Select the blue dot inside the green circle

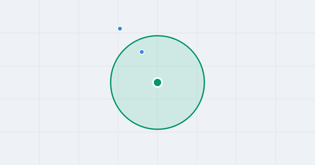(142, 52)
